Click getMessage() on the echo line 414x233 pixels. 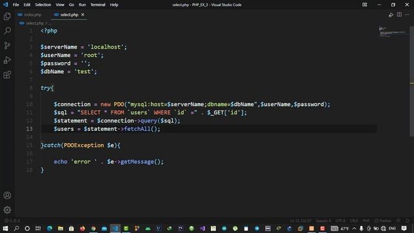140,162
